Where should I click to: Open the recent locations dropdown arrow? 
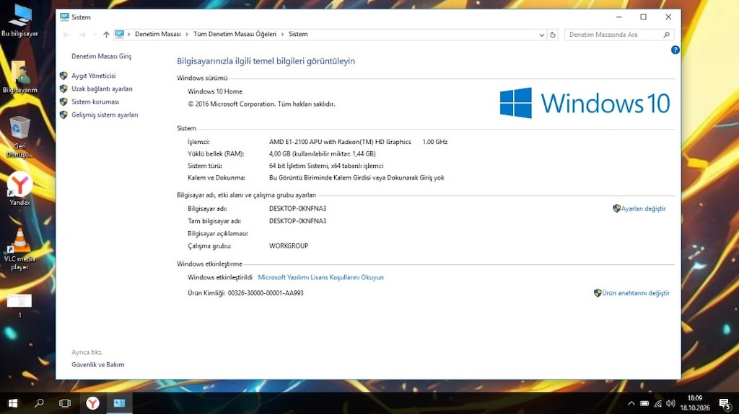point(95,35)
